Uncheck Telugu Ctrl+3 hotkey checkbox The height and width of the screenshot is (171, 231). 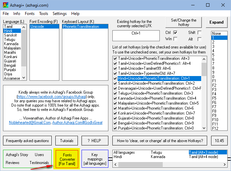115,93
